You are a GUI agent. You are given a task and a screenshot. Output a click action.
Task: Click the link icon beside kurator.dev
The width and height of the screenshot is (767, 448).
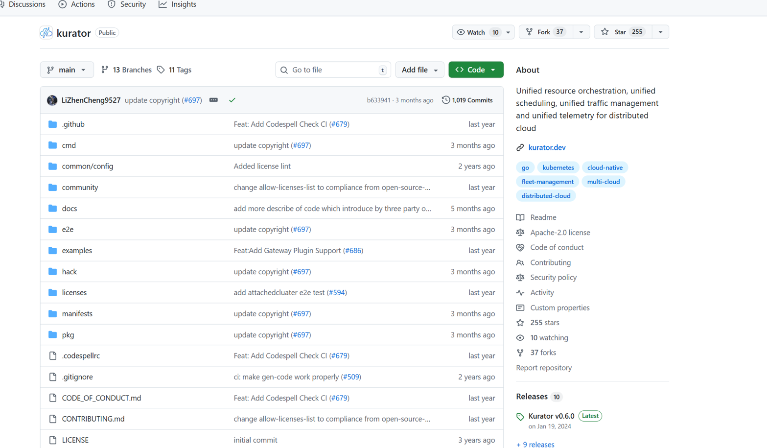point(520,147)
